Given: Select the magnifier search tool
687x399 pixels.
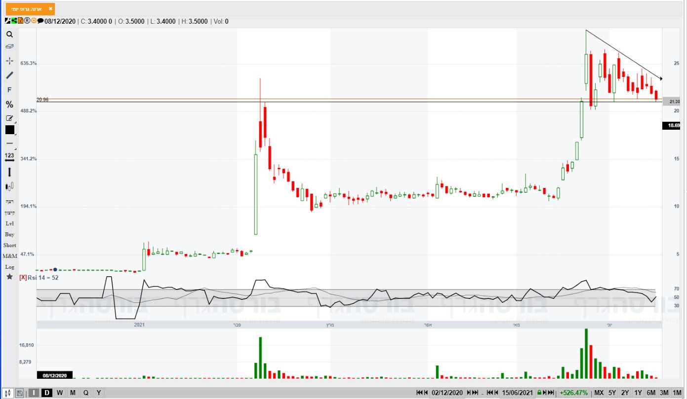Looking at the screenshot, I should (x=9, y=35).
